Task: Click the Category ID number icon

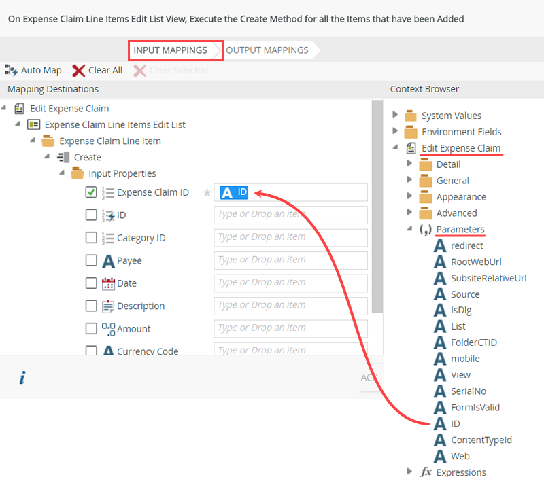Action: tap(108, 238)
